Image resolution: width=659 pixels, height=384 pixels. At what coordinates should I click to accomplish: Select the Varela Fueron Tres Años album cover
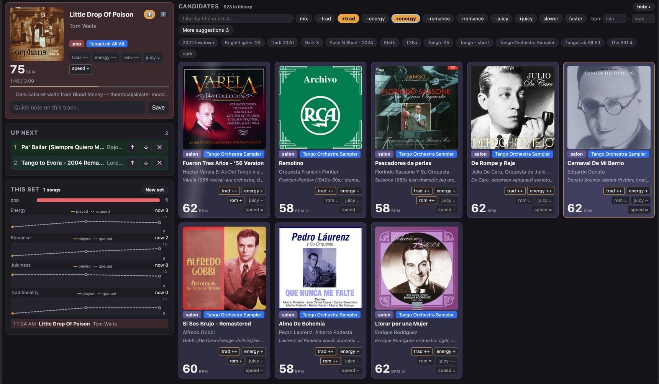pyautogui.click(x=224, y=107)
